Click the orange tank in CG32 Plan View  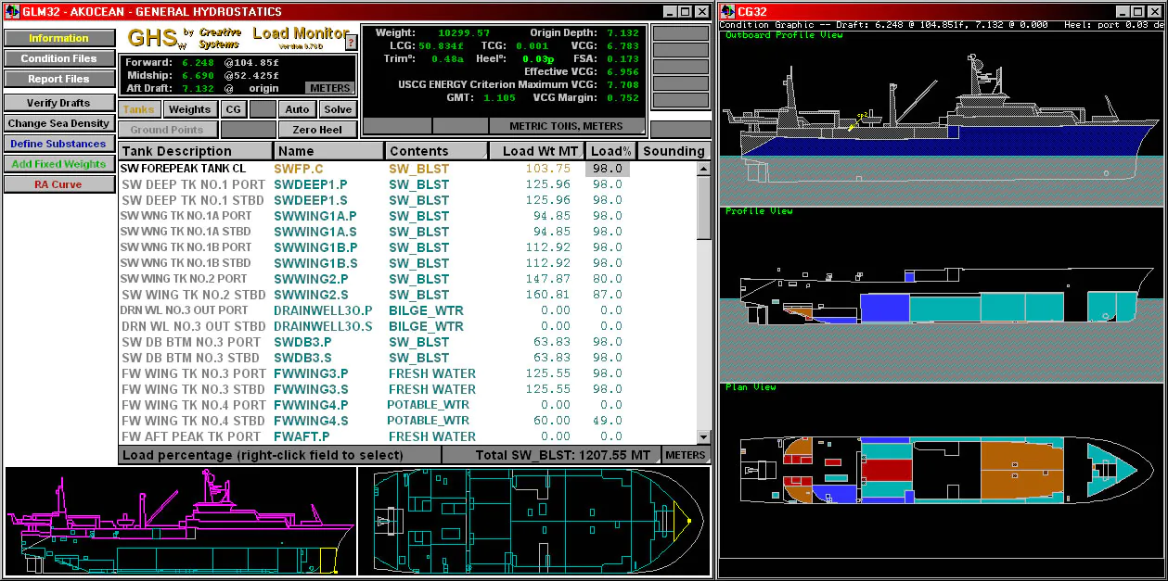tap(1020, 469)
